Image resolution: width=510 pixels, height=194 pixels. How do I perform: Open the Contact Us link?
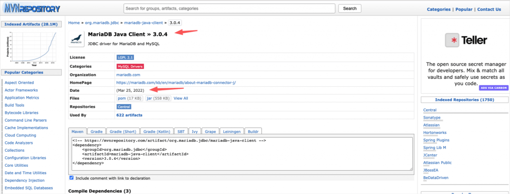pyautogui.click(x=489, y=9)
